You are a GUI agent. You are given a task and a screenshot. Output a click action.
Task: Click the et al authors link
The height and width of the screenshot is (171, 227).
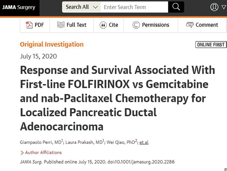coord(144,142)
